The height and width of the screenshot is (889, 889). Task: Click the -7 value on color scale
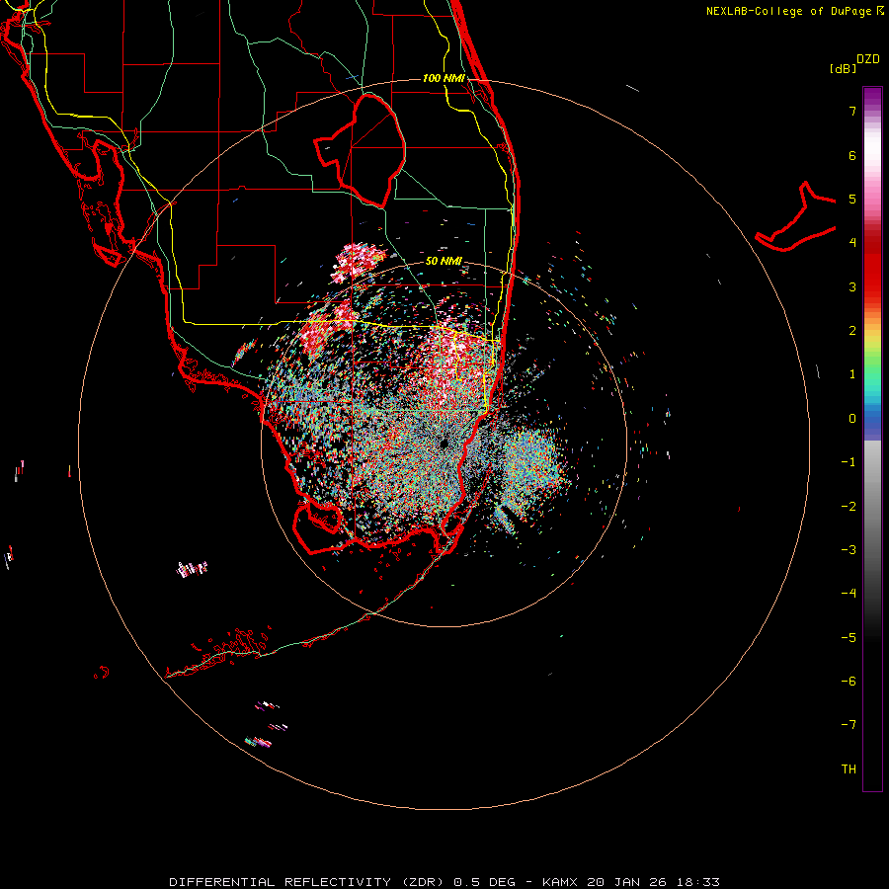point(849,725)
